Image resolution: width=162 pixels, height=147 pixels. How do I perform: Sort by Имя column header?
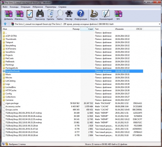(34, 29)
